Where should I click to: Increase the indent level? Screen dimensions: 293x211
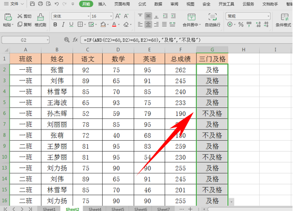click(x=173, y=16)
